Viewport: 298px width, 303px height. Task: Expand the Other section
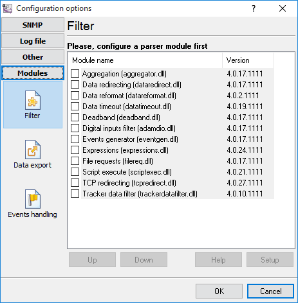(33, 57)
